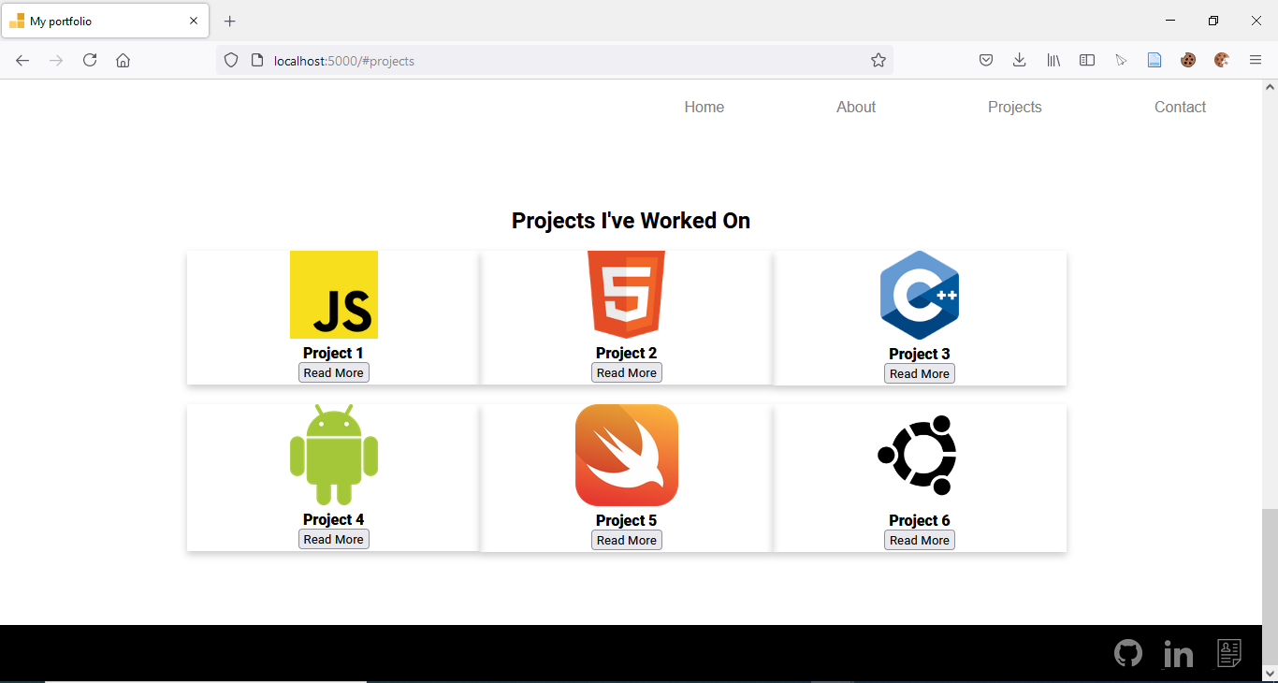Click the address bar showing localhost:5000/#projects
Screen dimensions: 1278x683
555,61
